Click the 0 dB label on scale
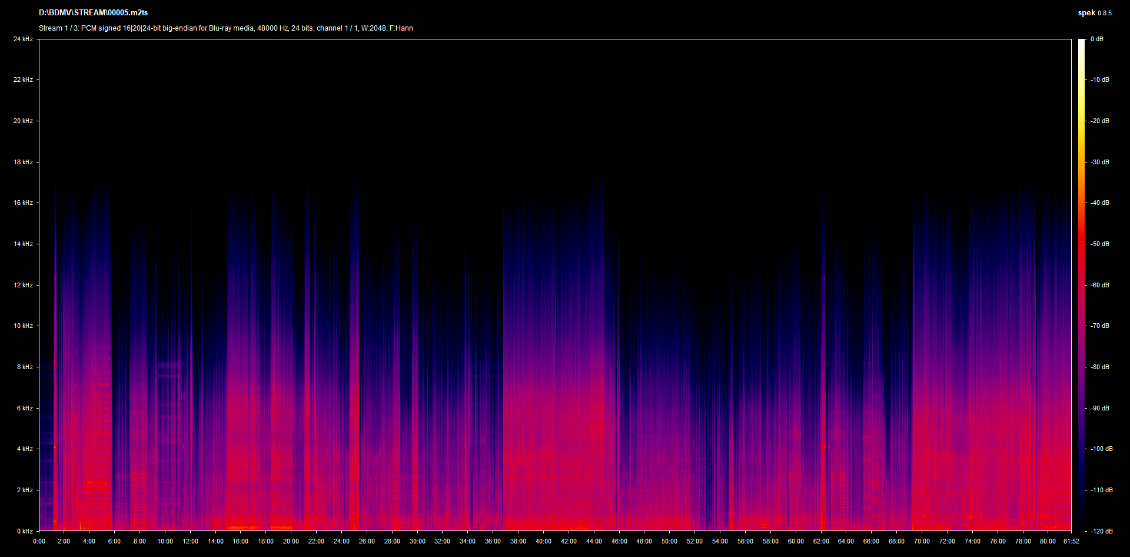1130x557 pixels. pyautogui.click(x=1096, y=39)
